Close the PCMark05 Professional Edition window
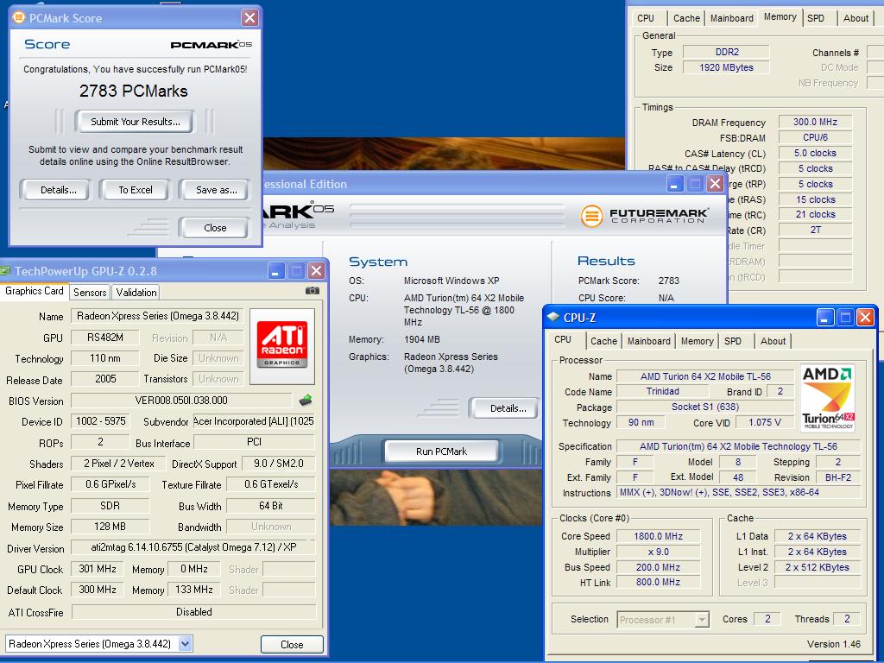The width and height of the screenshot is (884, 663). pos(715,183)
